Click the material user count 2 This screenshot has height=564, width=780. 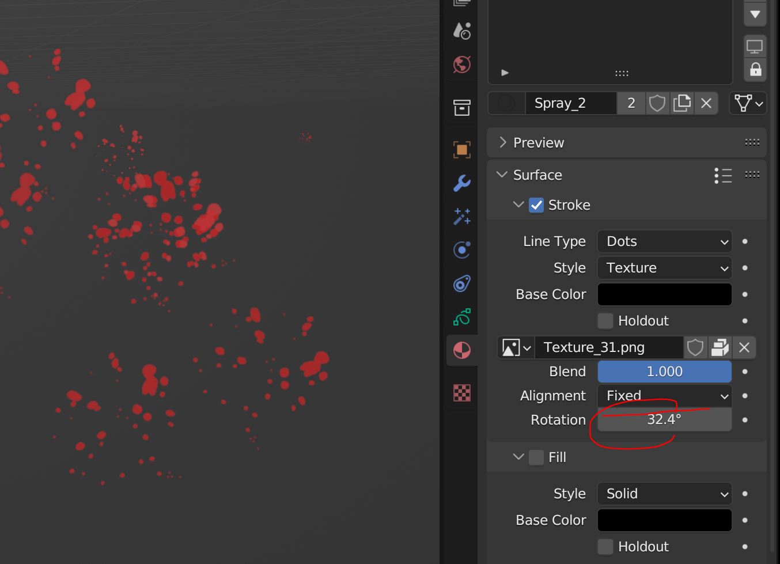[x=631, y=103]
